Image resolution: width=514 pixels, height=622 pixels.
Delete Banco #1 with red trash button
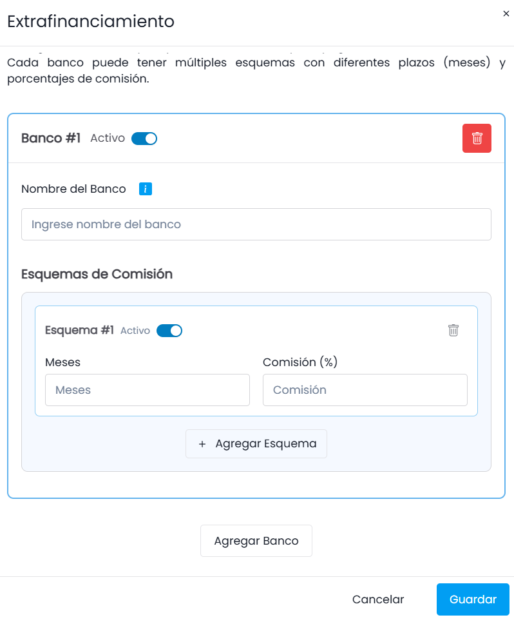477,139
